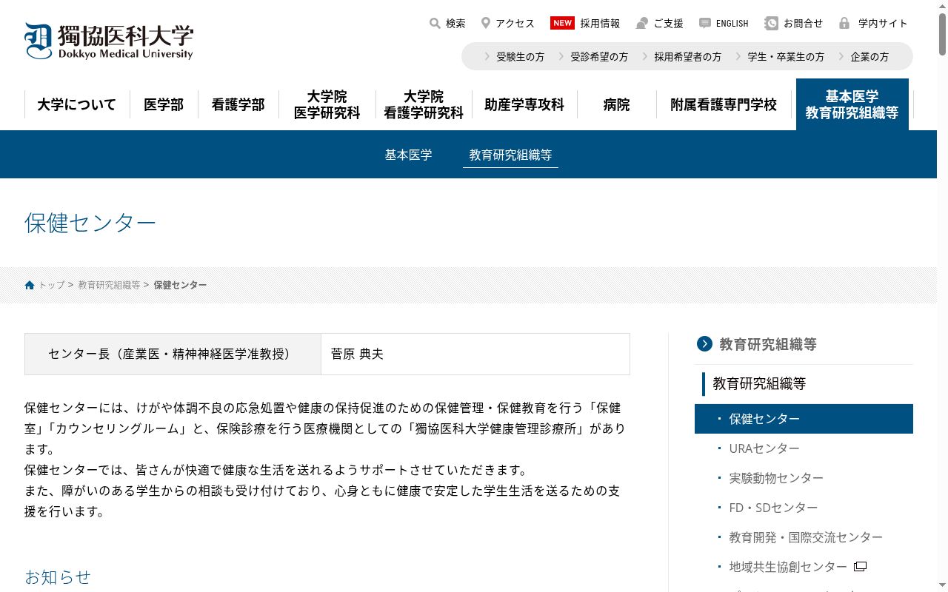Click the external window icon beside 地域共生協創センター

click(x=860, y=567)
